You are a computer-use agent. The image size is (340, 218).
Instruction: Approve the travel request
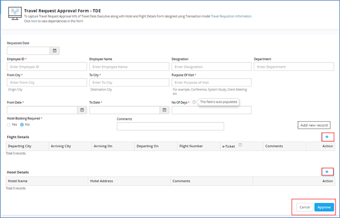(x=324, y=207)
